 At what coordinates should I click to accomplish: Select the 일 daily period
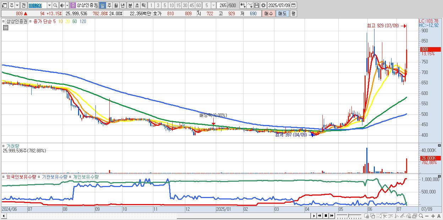coord(102,5)
